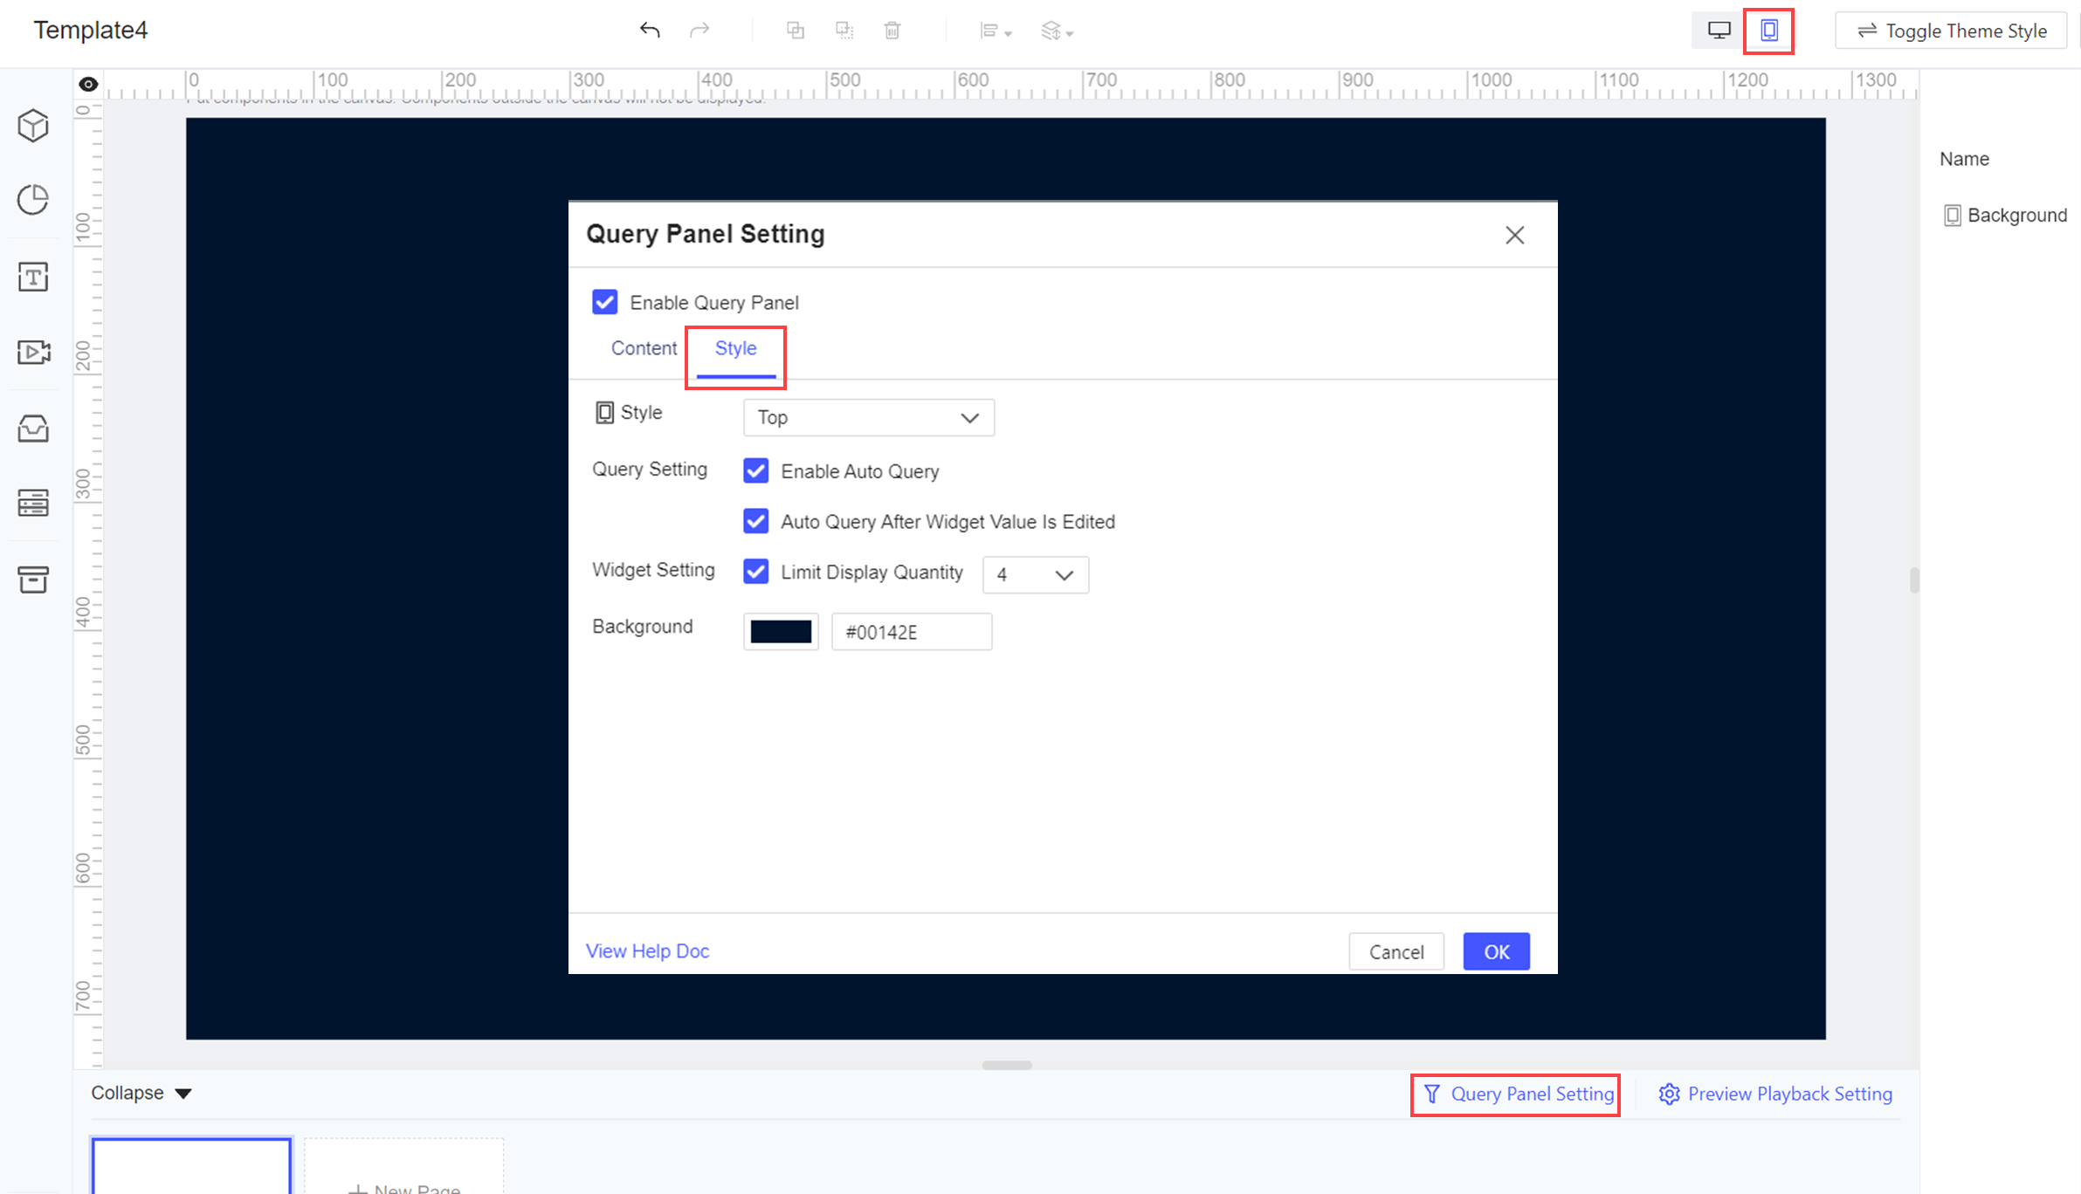Toggle the ruler eye visibility icon

pos(88,84)
